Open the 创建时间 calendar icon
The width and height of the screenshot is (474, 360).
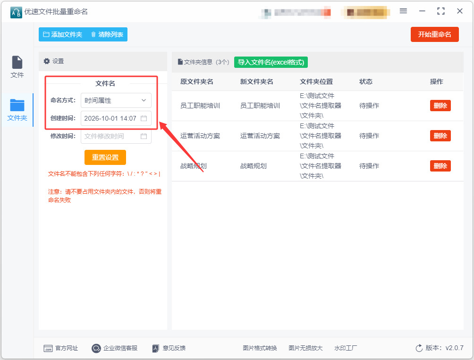(x=144, y=118)
